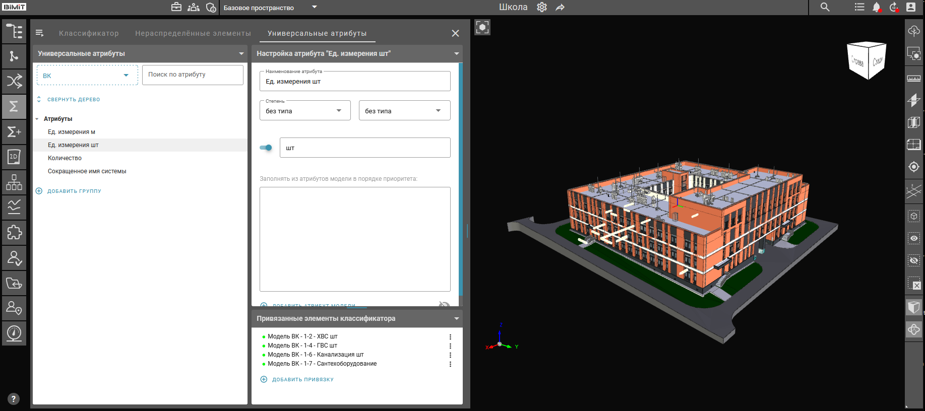Click ДОБАВИТЬ ГРУППУ button
925x411 pixels.
coord(69,191)
